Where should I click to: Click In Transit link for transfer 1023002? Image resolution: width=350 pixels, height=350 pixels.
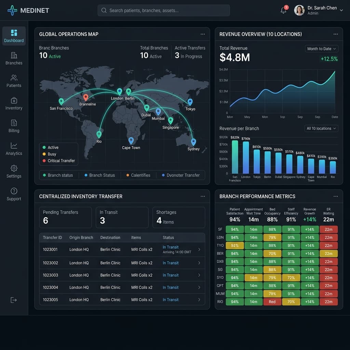(171, 263)
